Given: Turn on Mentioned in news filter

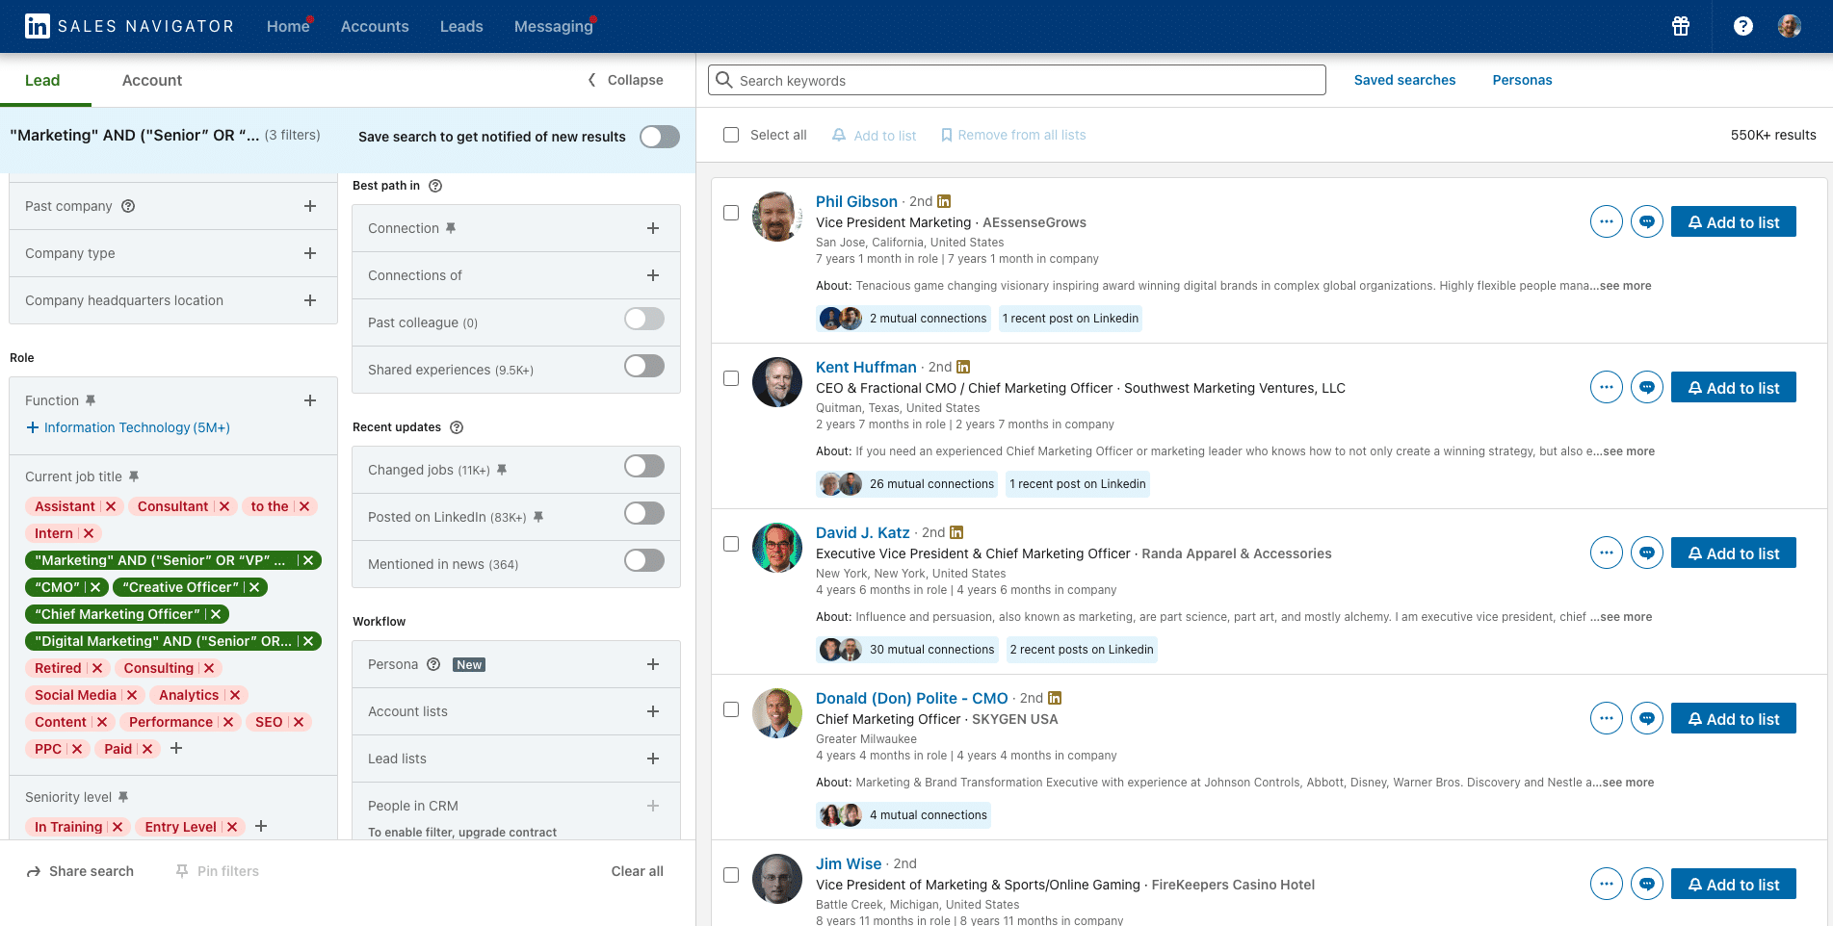Looking at the screenshot, I should (x=644, y=560).
